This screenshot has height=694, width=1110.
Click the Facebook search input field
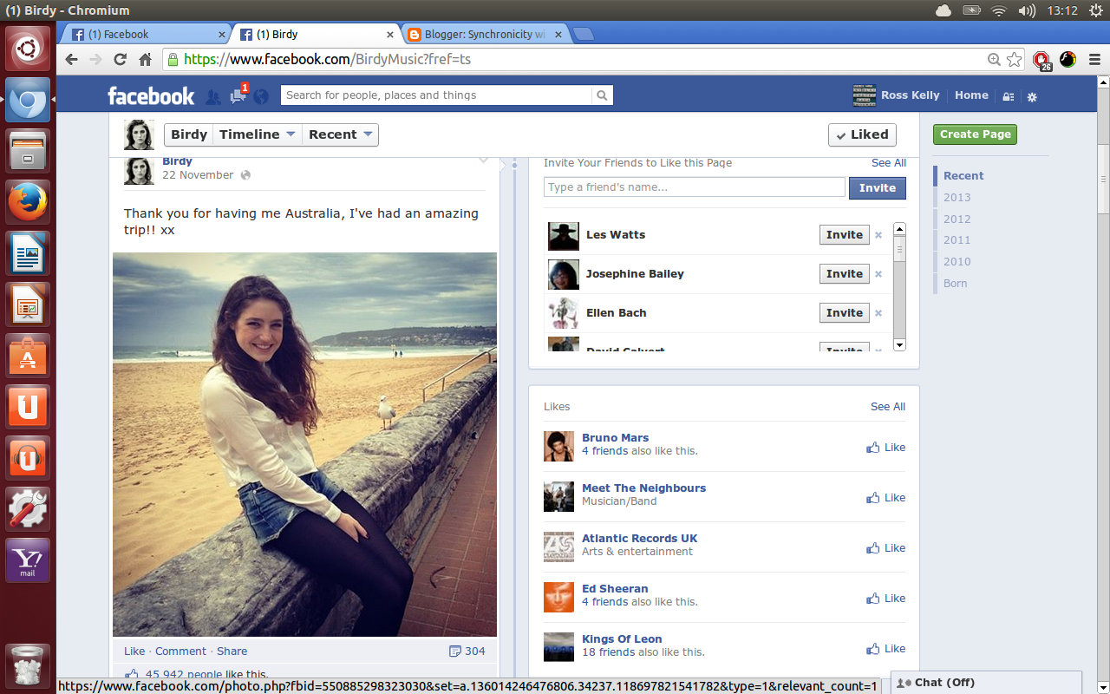(436, 95)
